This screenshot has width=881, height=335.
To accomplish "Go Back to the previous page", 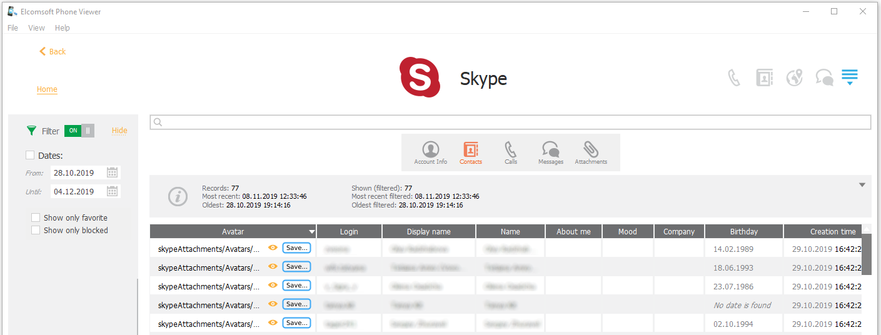I will tap(53, 52).
